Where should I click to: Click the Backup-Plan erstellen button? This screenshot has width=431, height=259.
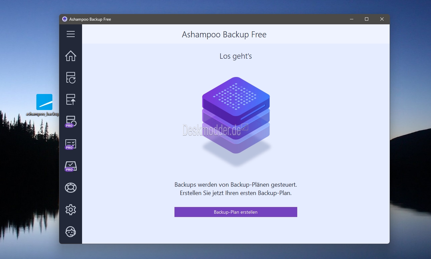click(236, 212)
